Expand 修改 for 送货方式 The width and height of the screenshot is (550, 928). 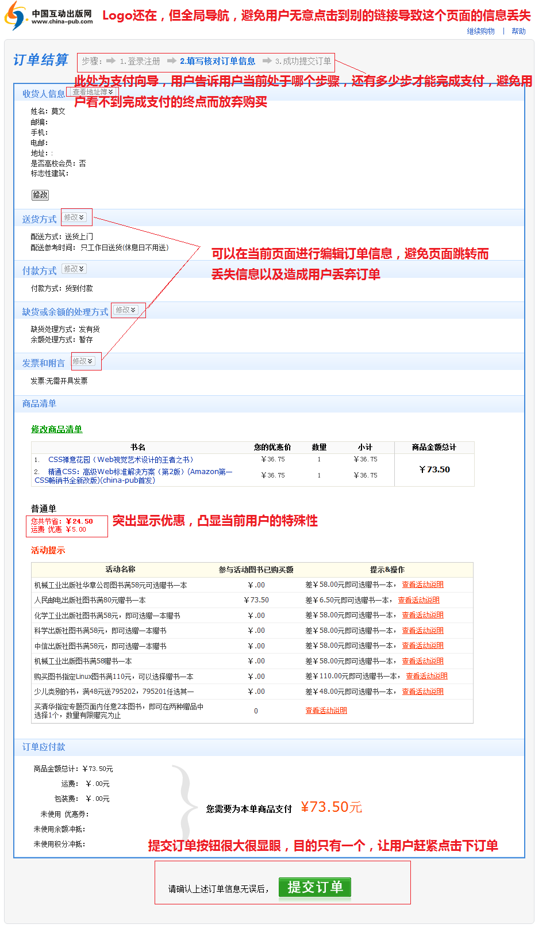point(74,217)
